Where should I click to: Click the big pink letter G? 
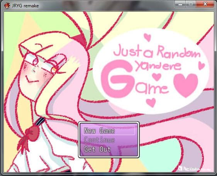pyautogui.click(x=118, y=79)
